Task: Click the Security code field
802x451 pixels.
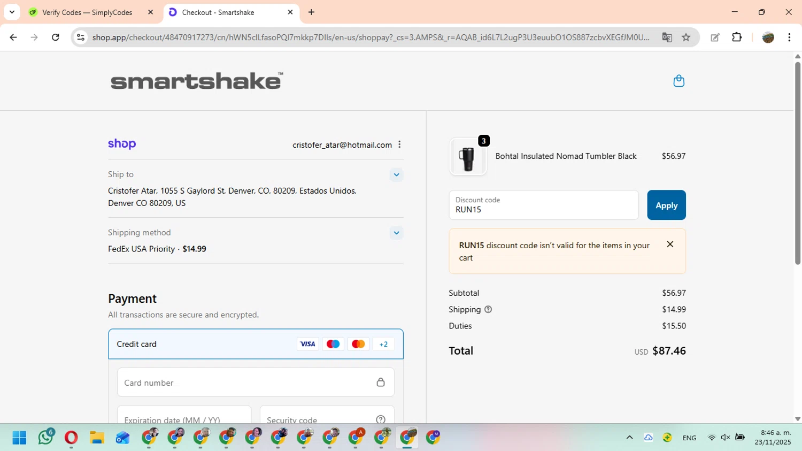Action: [327, 415]
